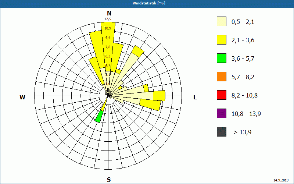
Task: Click the light yellow 0,5 - 2,1 swatch
Action: (222, 21)
